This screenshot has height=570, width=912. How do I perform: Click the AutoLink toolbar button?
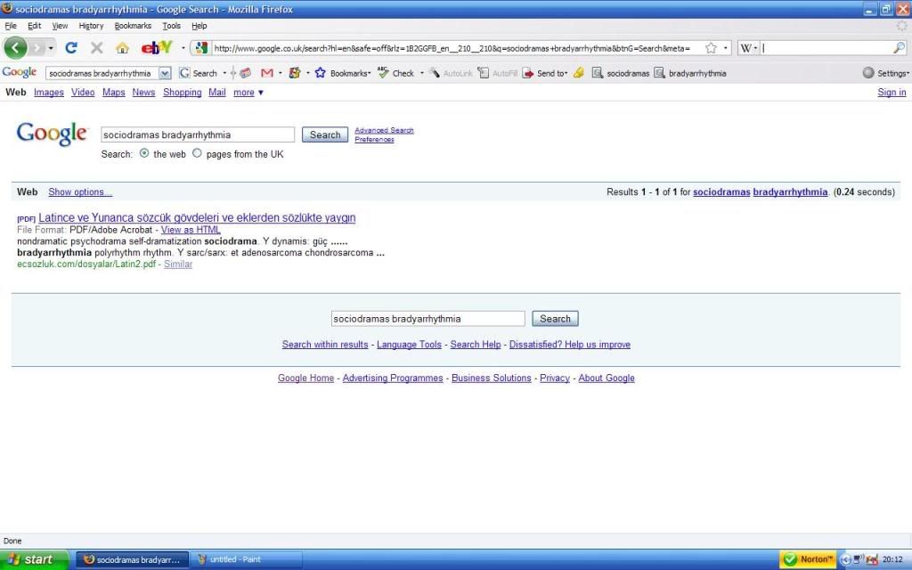pyautogui.click(x=451, y=73)
